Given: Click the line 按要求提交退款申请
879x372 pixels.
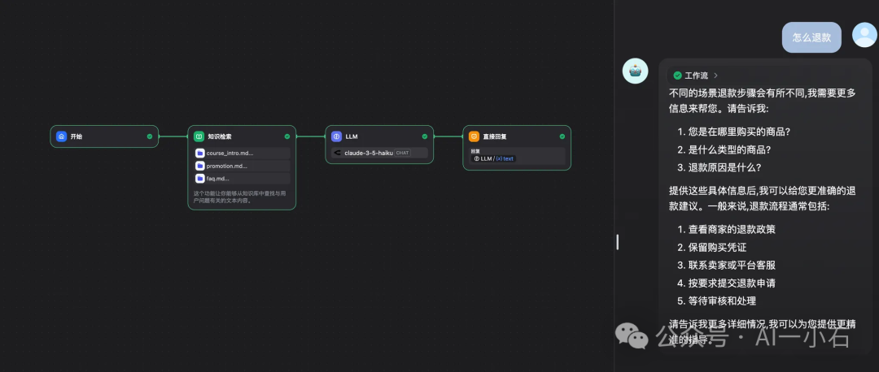Looking at the screenshot, I should (x=732, y=283).
